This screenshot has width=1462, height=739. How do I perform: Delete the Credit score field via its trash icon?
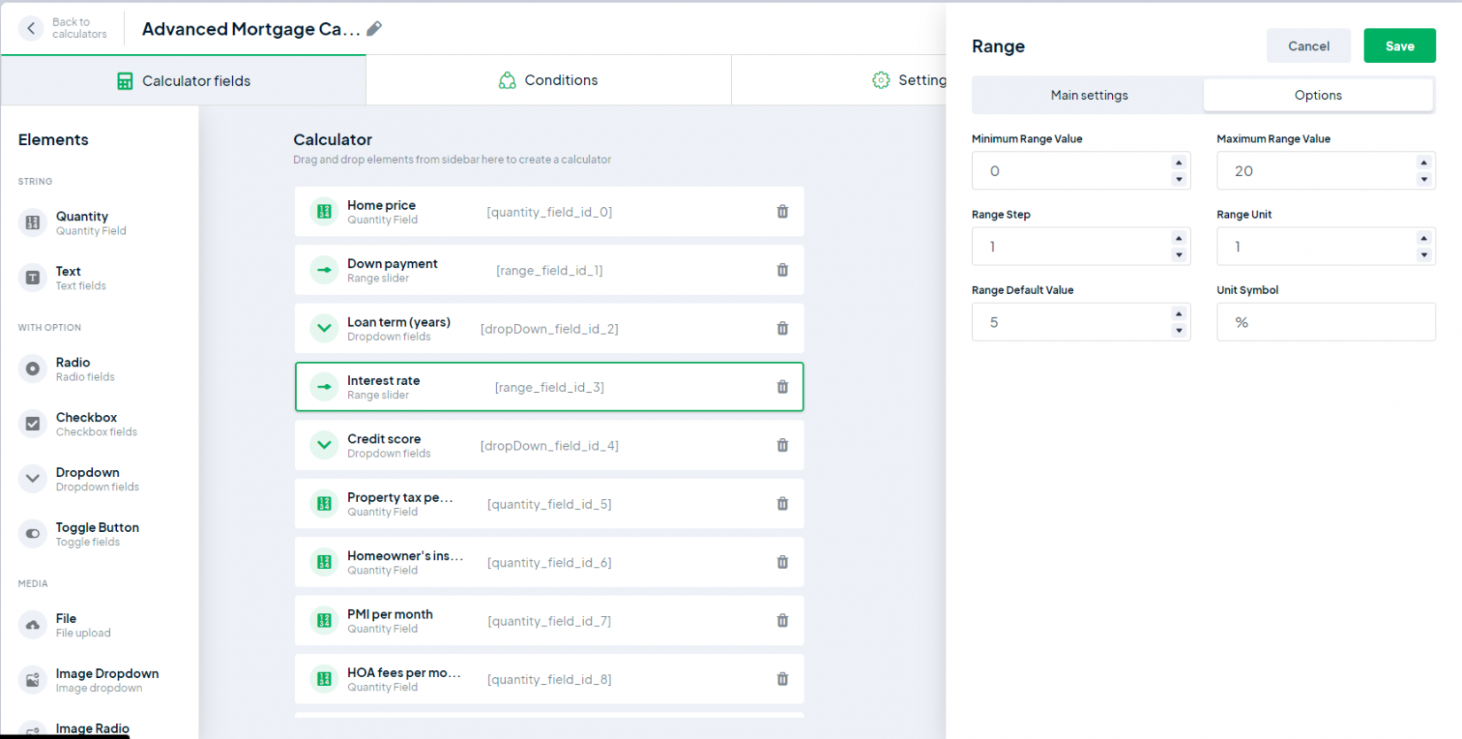point(782,445)
